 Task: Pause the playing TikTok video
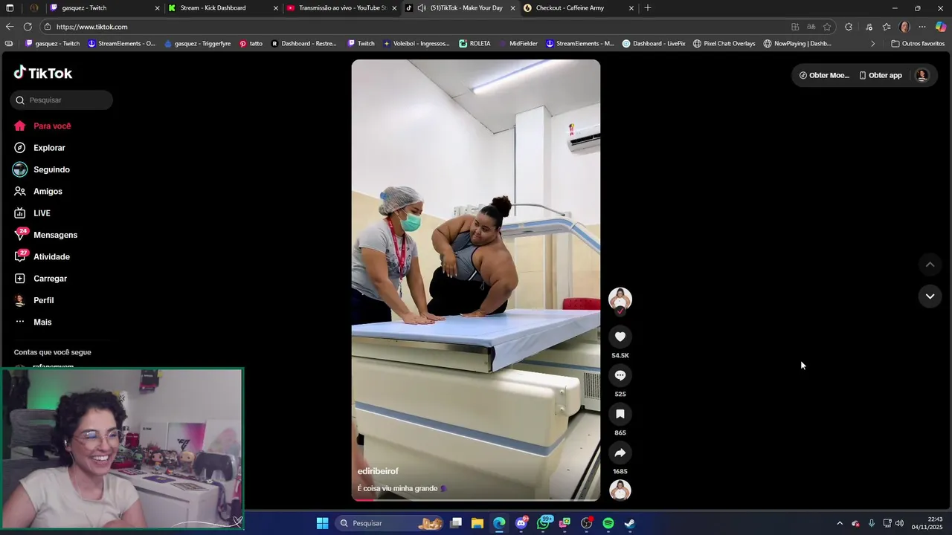pos(476,280)
